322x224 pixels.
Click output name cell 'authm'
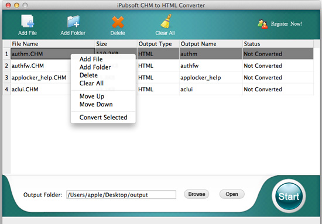211,54
